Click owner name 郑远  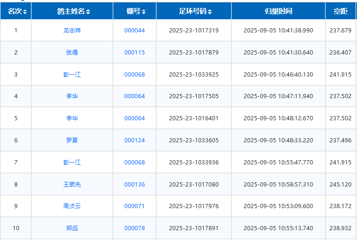[72, 228]
